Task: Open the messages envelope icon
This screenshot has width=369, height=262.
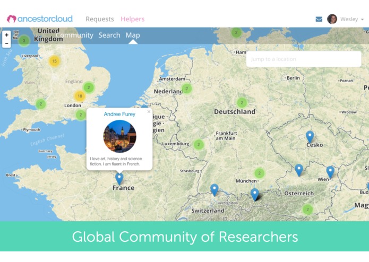Action: [x=319, y=19]
